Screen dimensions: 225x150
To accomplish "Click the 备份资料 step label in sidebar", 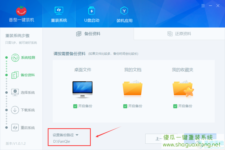I will tap(28, 75).
